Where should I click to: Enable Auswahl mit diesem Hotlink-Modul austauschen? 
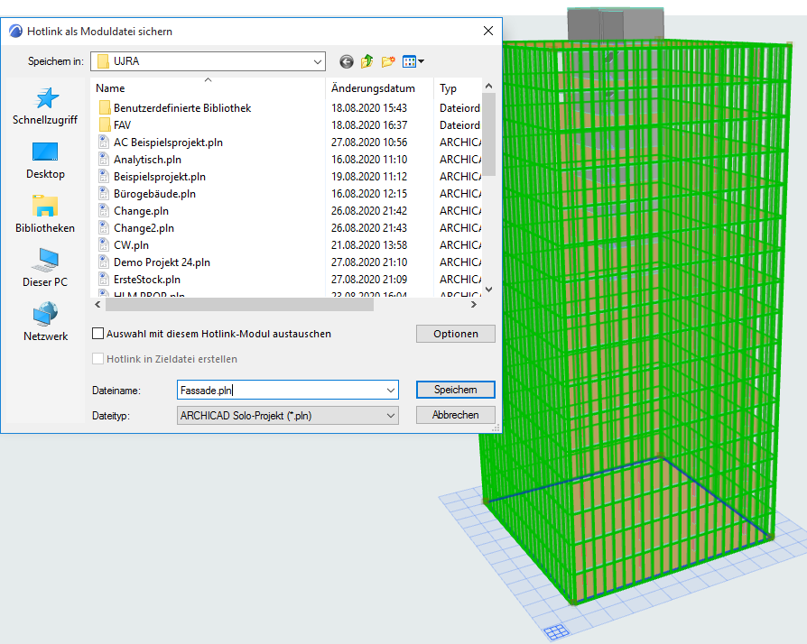pos(98,334)
